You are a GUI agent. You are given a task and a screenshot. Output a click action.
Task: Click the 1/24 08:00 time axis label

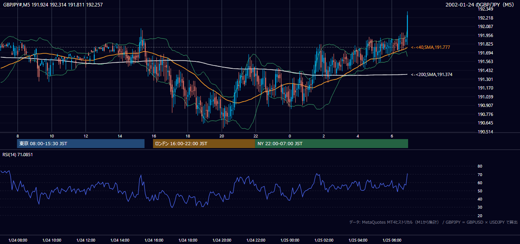click(17, 240)
